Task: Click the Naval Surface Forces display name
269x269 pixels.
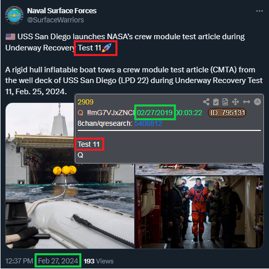Action: [62, 11]
